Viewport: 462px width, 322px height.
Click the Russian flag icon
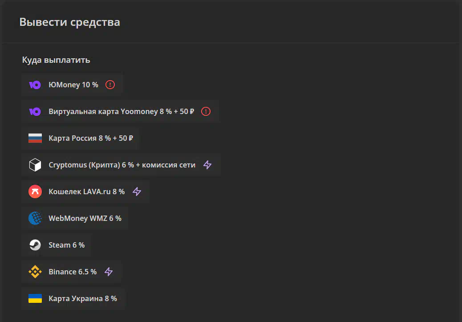tap(35, 138)
